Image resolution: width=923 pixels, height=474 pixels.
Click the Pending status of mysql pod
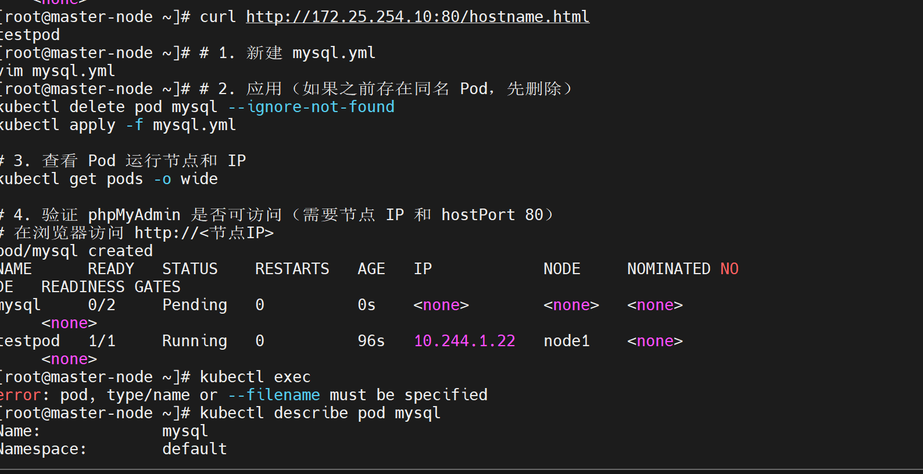(x=195, y=305)
